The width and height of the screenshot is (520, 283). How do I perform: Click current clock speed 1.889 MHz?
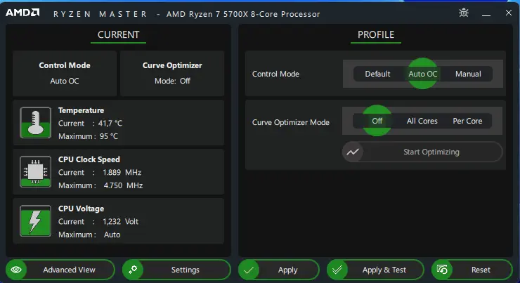122,172
